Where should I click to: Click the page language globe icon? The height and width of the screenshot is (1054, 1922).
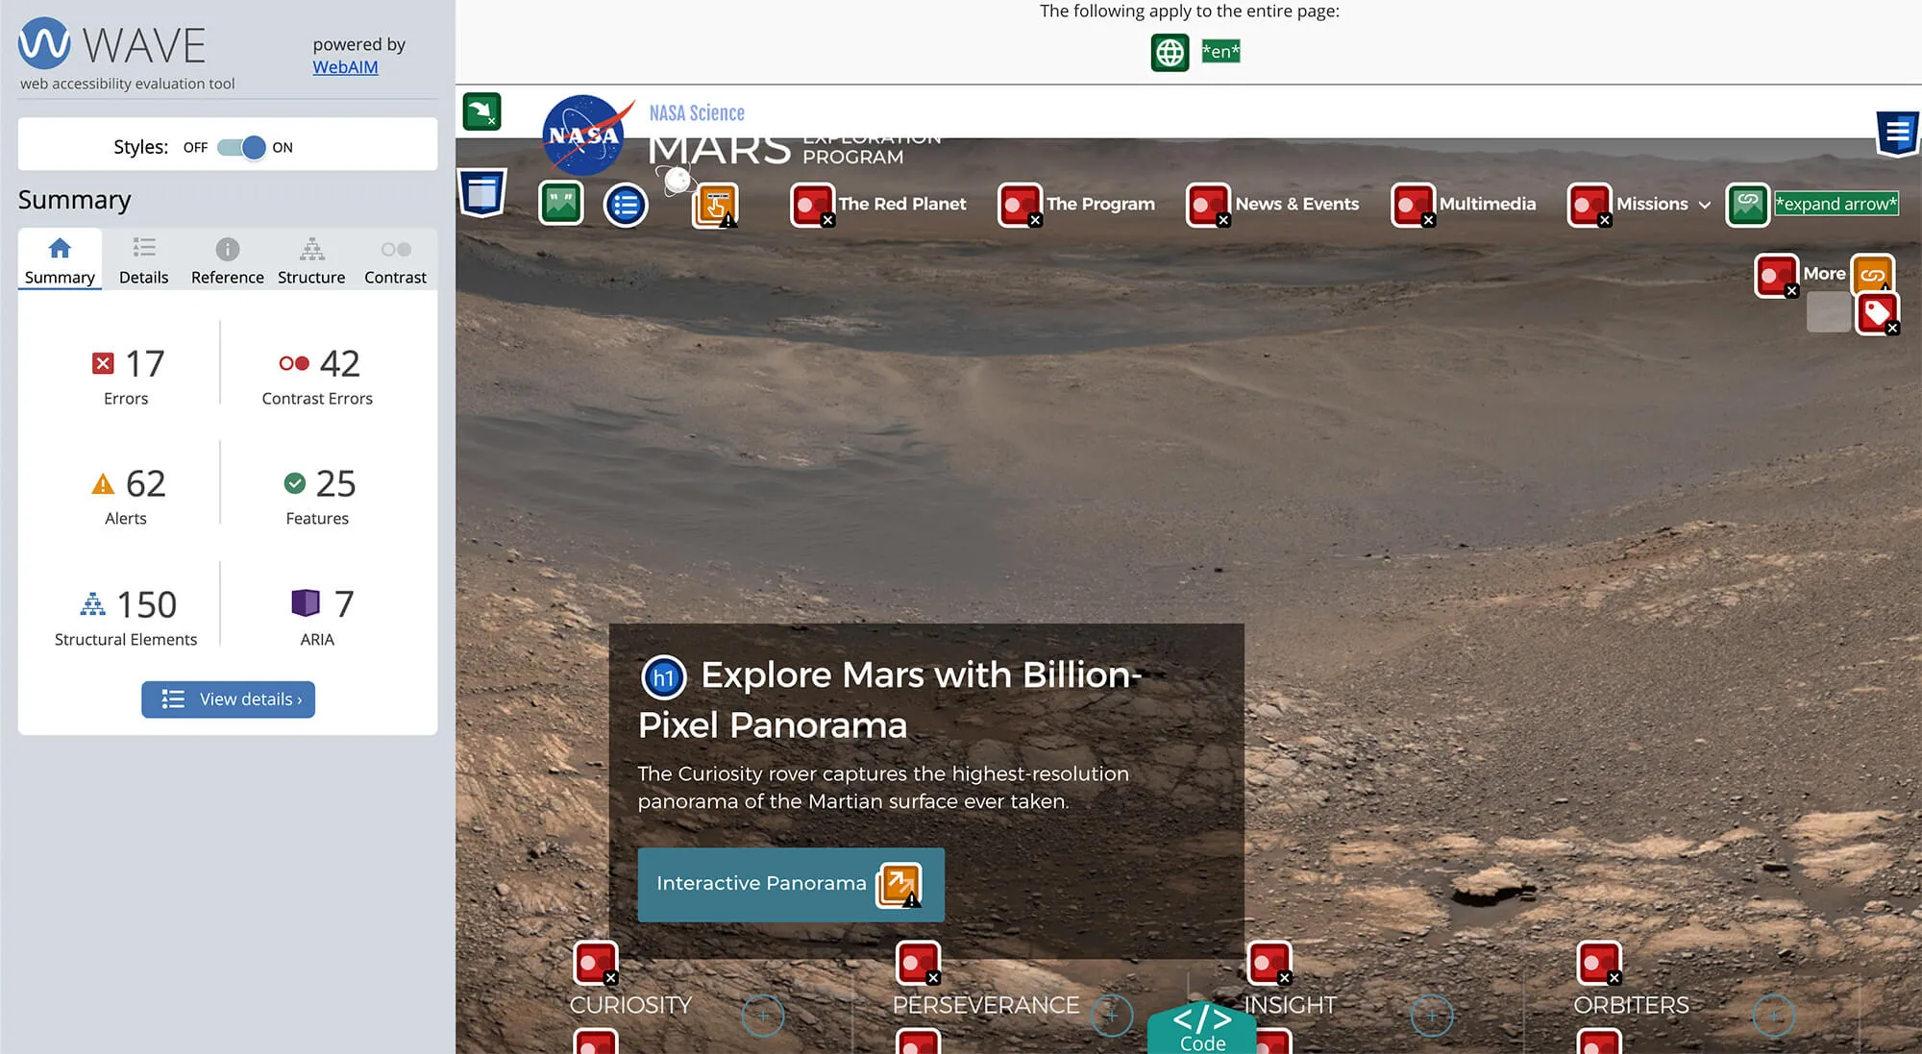click(1170, 52)
